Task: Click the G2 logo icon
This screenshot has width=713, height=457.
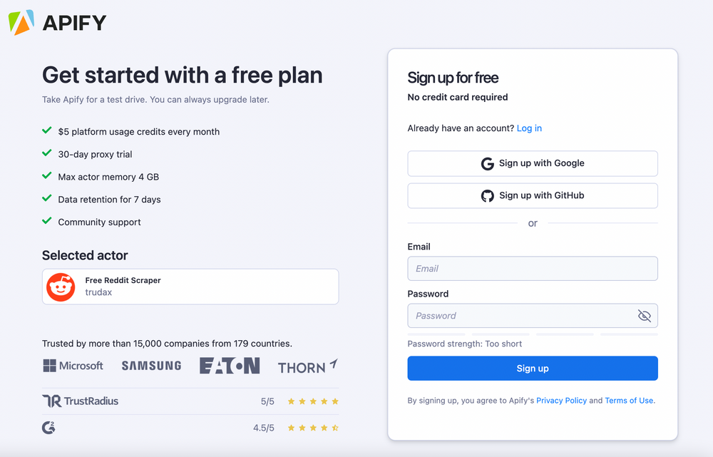Action: click(x=48, y=428)
